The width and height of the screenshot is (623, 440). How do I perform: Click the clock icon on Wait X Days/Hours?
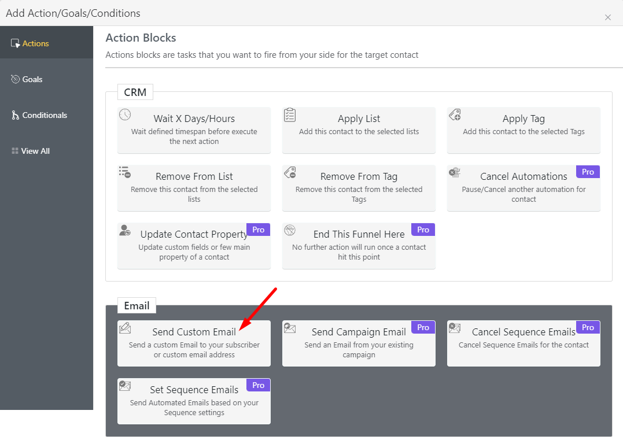pos(125,114)
